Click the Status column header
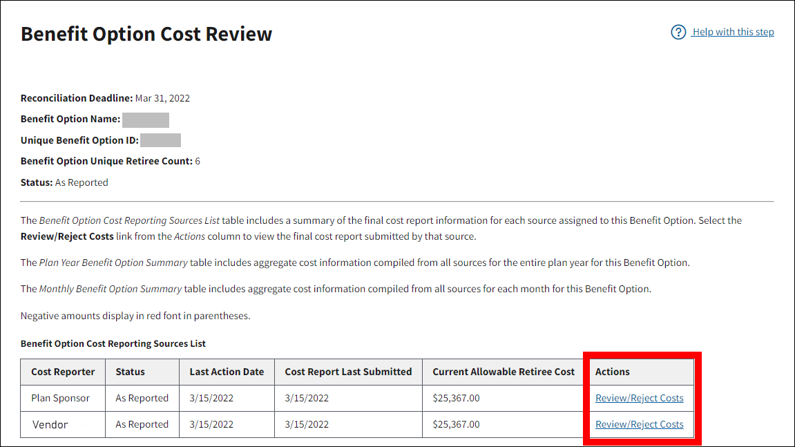This screenshot has width=795, height=447. pos(130,372)
